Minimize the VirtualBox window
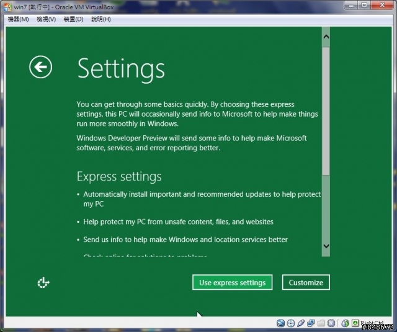The image size is (397, 332). click(350, 6)
